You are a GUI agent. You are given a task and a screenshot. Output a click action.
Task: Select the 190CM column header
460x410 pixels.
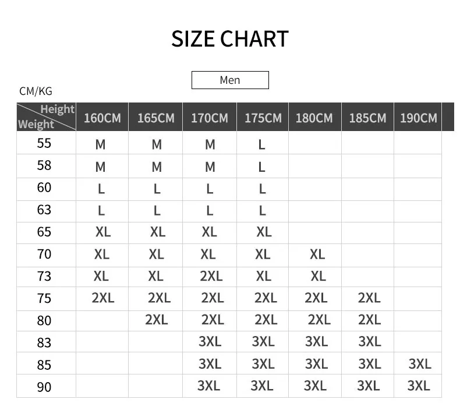click(417, 117)
